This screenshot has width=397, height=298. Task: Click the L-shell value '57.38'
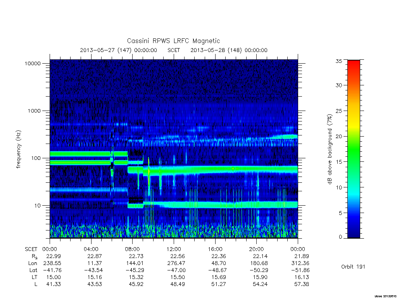coord(302,284)
